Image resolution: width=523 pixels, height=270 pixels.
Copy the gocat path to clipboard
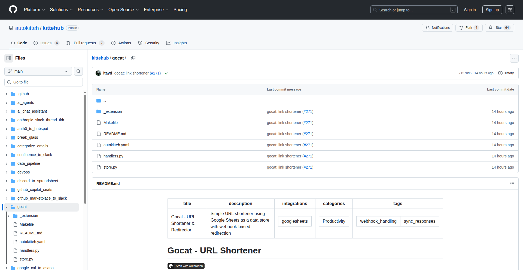coord(133,58)
